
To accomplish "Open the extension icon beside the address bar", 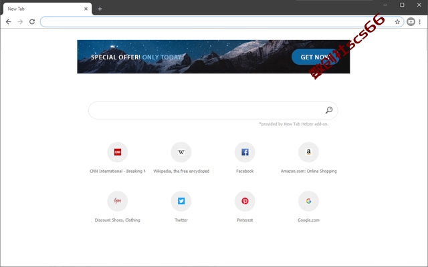I will click(411, 22).
